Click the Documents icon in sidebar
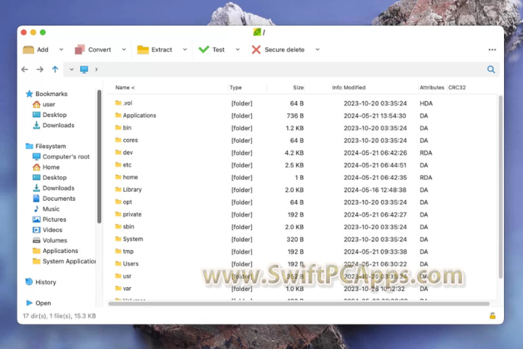 coord(36,198)
